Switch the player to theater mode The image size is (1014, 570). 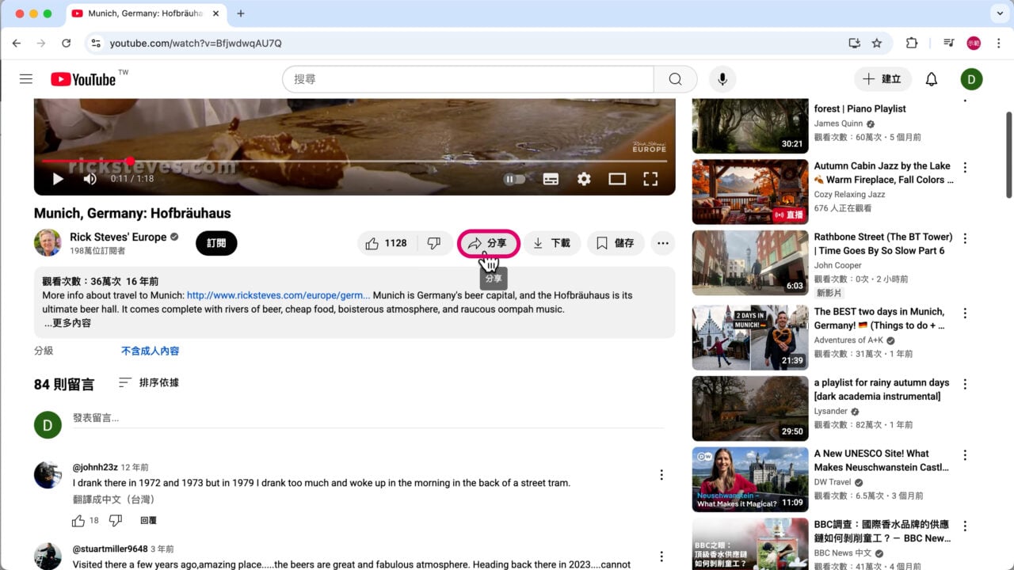(617, 179)
